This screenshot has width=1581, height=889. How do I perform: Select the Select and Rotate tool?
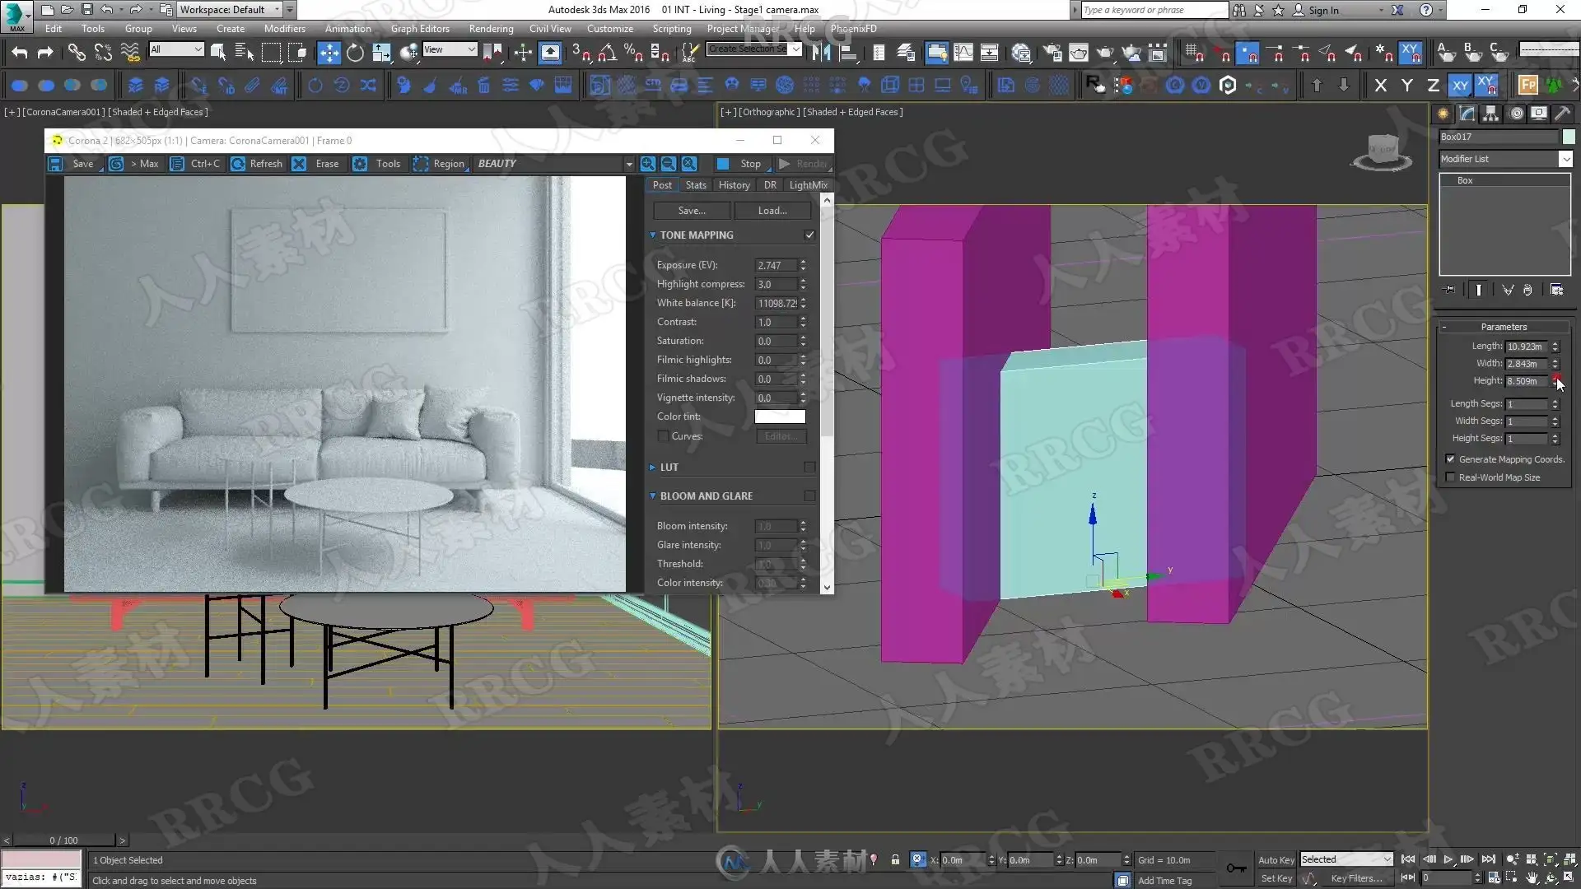point(355,53)
